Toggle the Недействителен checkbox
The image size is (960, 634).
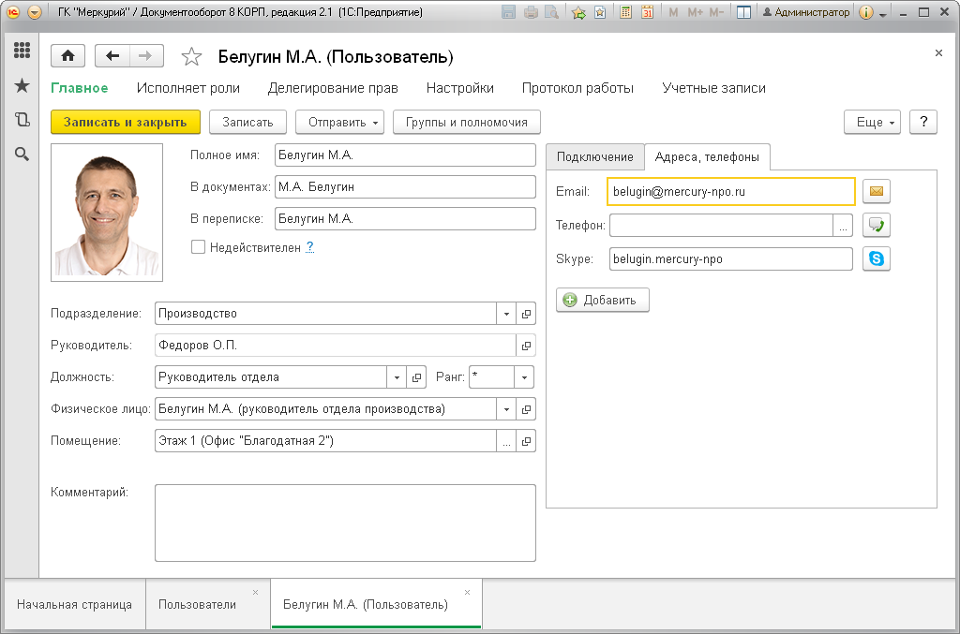[198, 247]
